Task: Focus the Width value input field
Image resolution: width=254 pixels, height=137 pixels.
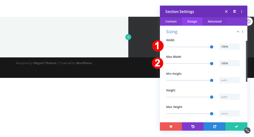Action: click(x=229, y=47)
